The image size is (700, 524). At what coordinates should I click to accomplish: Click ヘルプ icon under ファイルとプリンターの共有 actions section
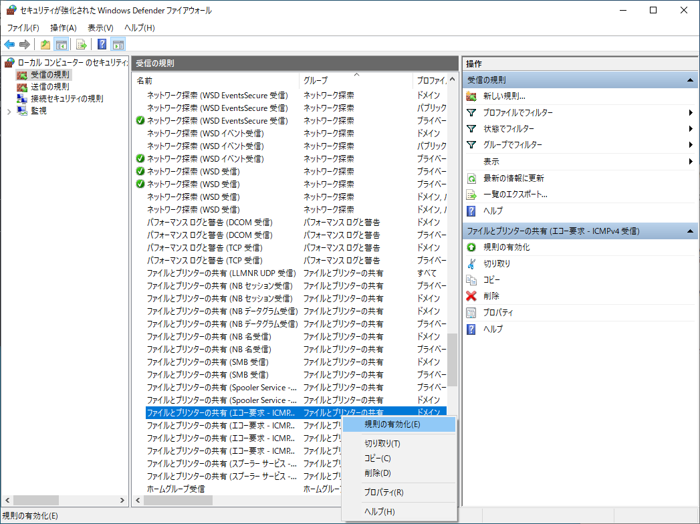pos(471,329)
